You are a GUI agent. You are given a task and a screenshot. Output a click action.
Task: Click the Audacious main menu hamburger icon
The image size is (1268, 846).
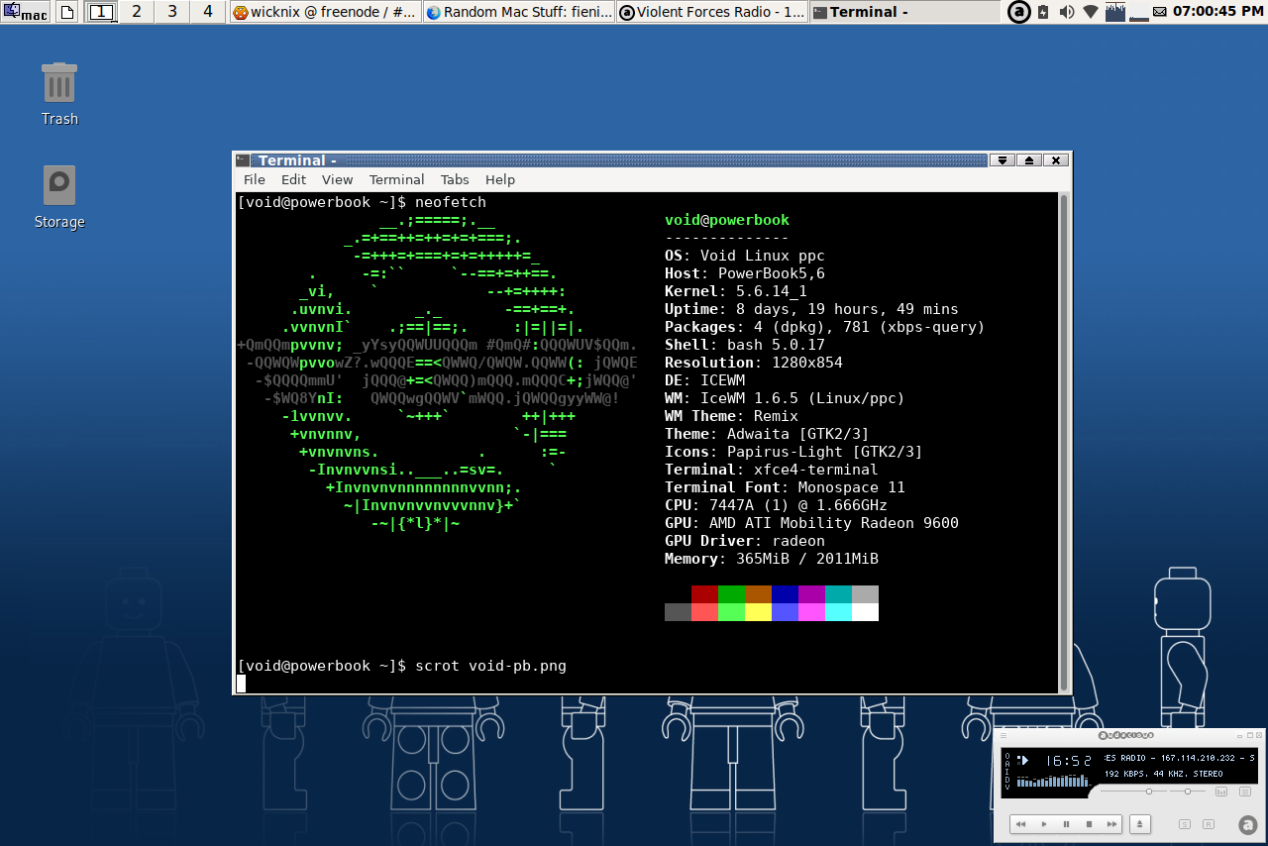[1004, 735]
